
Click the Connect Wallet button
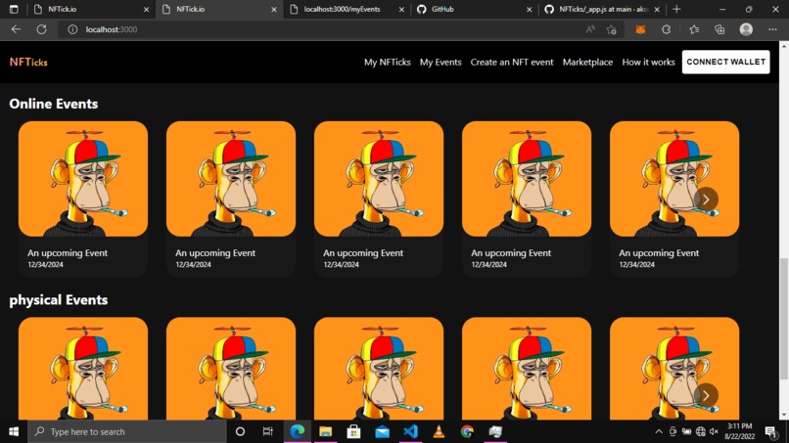pyautogui.click(x=725, y=62)
